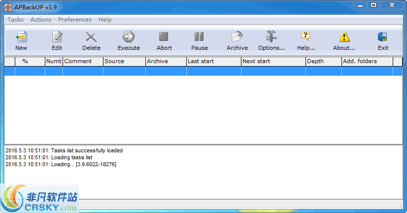Click log line 'Tasks list successfully loaded'
The height and width of the screenshot is (213, 407).
point(64,150)
